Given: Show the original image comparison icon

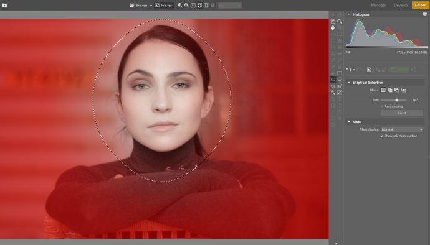Looking at the screenshot, I should [x=370, y=70].
